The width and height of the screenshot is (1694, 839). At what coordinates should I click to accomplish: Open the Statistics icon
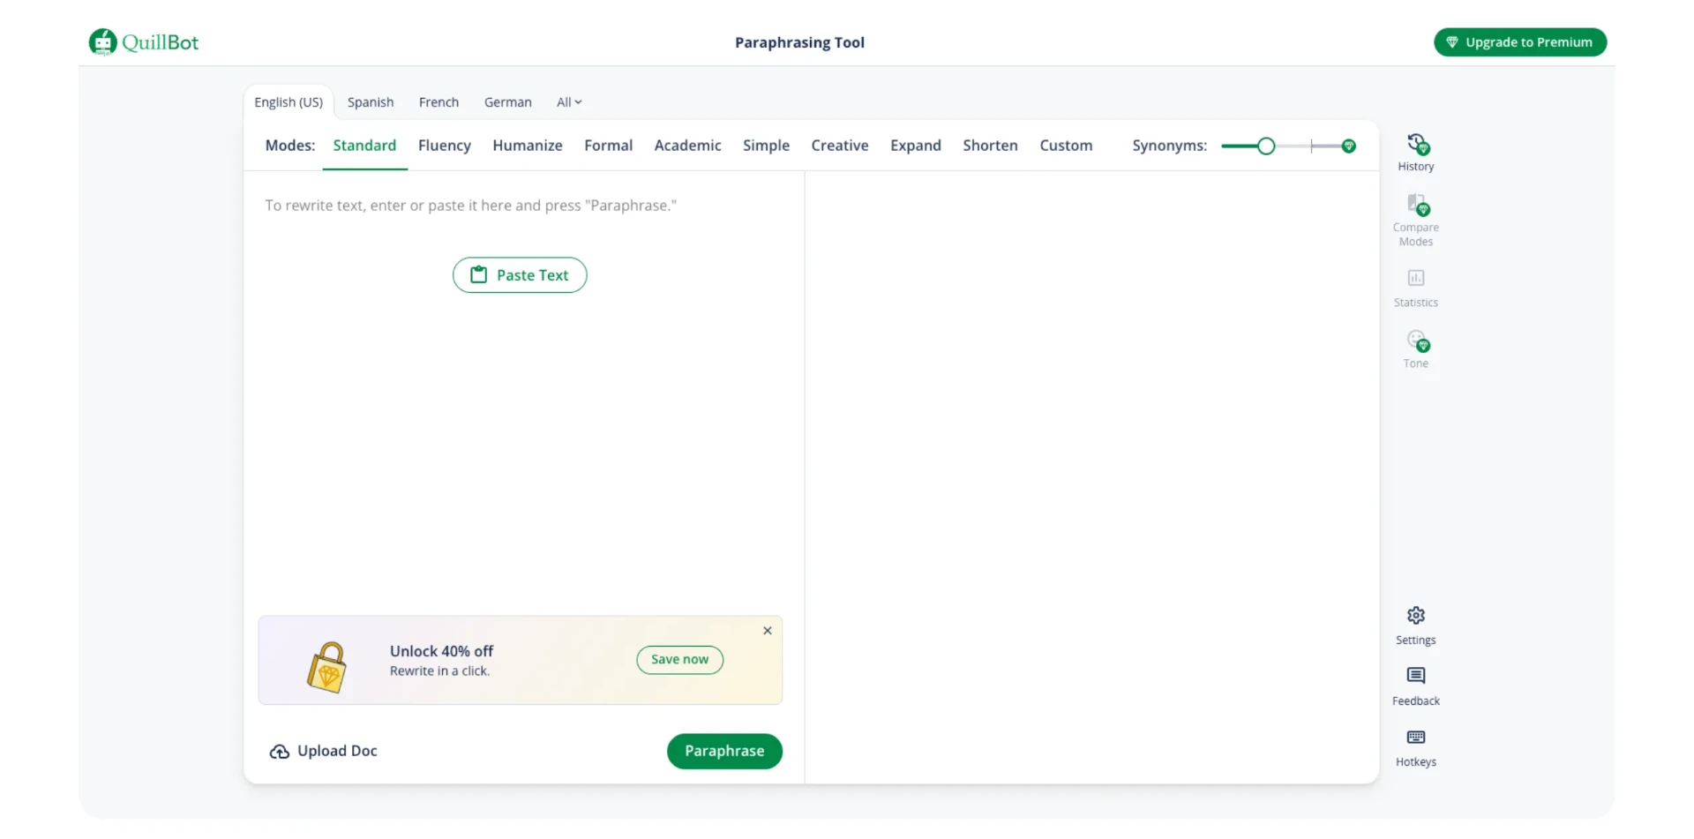click(x=1416, y=278)
